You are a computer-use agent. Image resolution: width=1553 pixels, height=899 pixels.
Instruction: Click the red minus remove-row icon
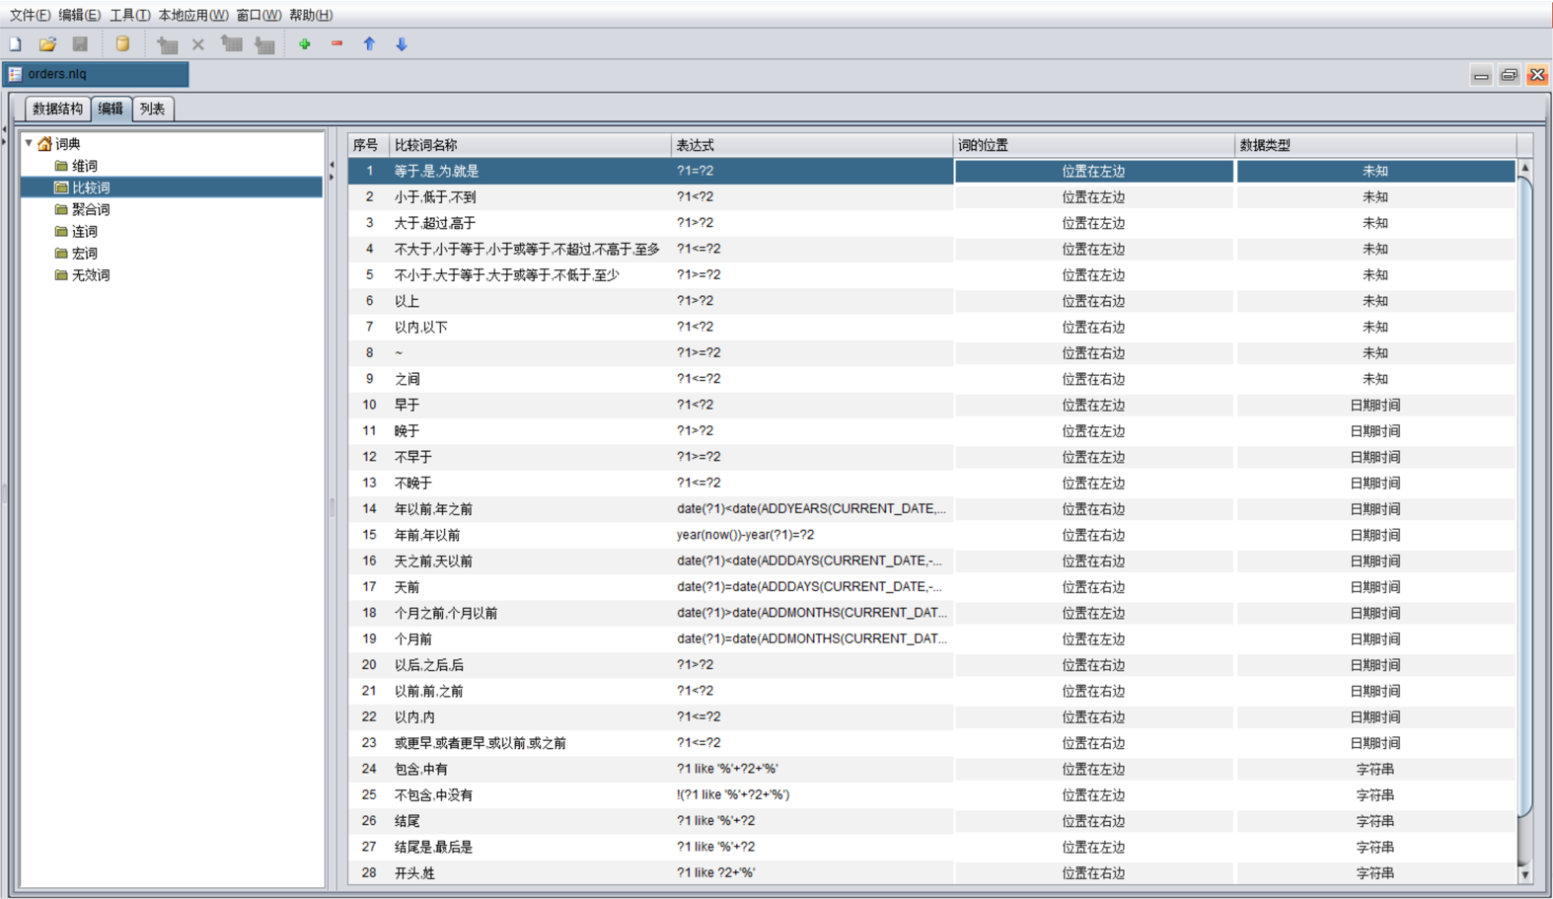pyautogui.click(x=337, y=44)
